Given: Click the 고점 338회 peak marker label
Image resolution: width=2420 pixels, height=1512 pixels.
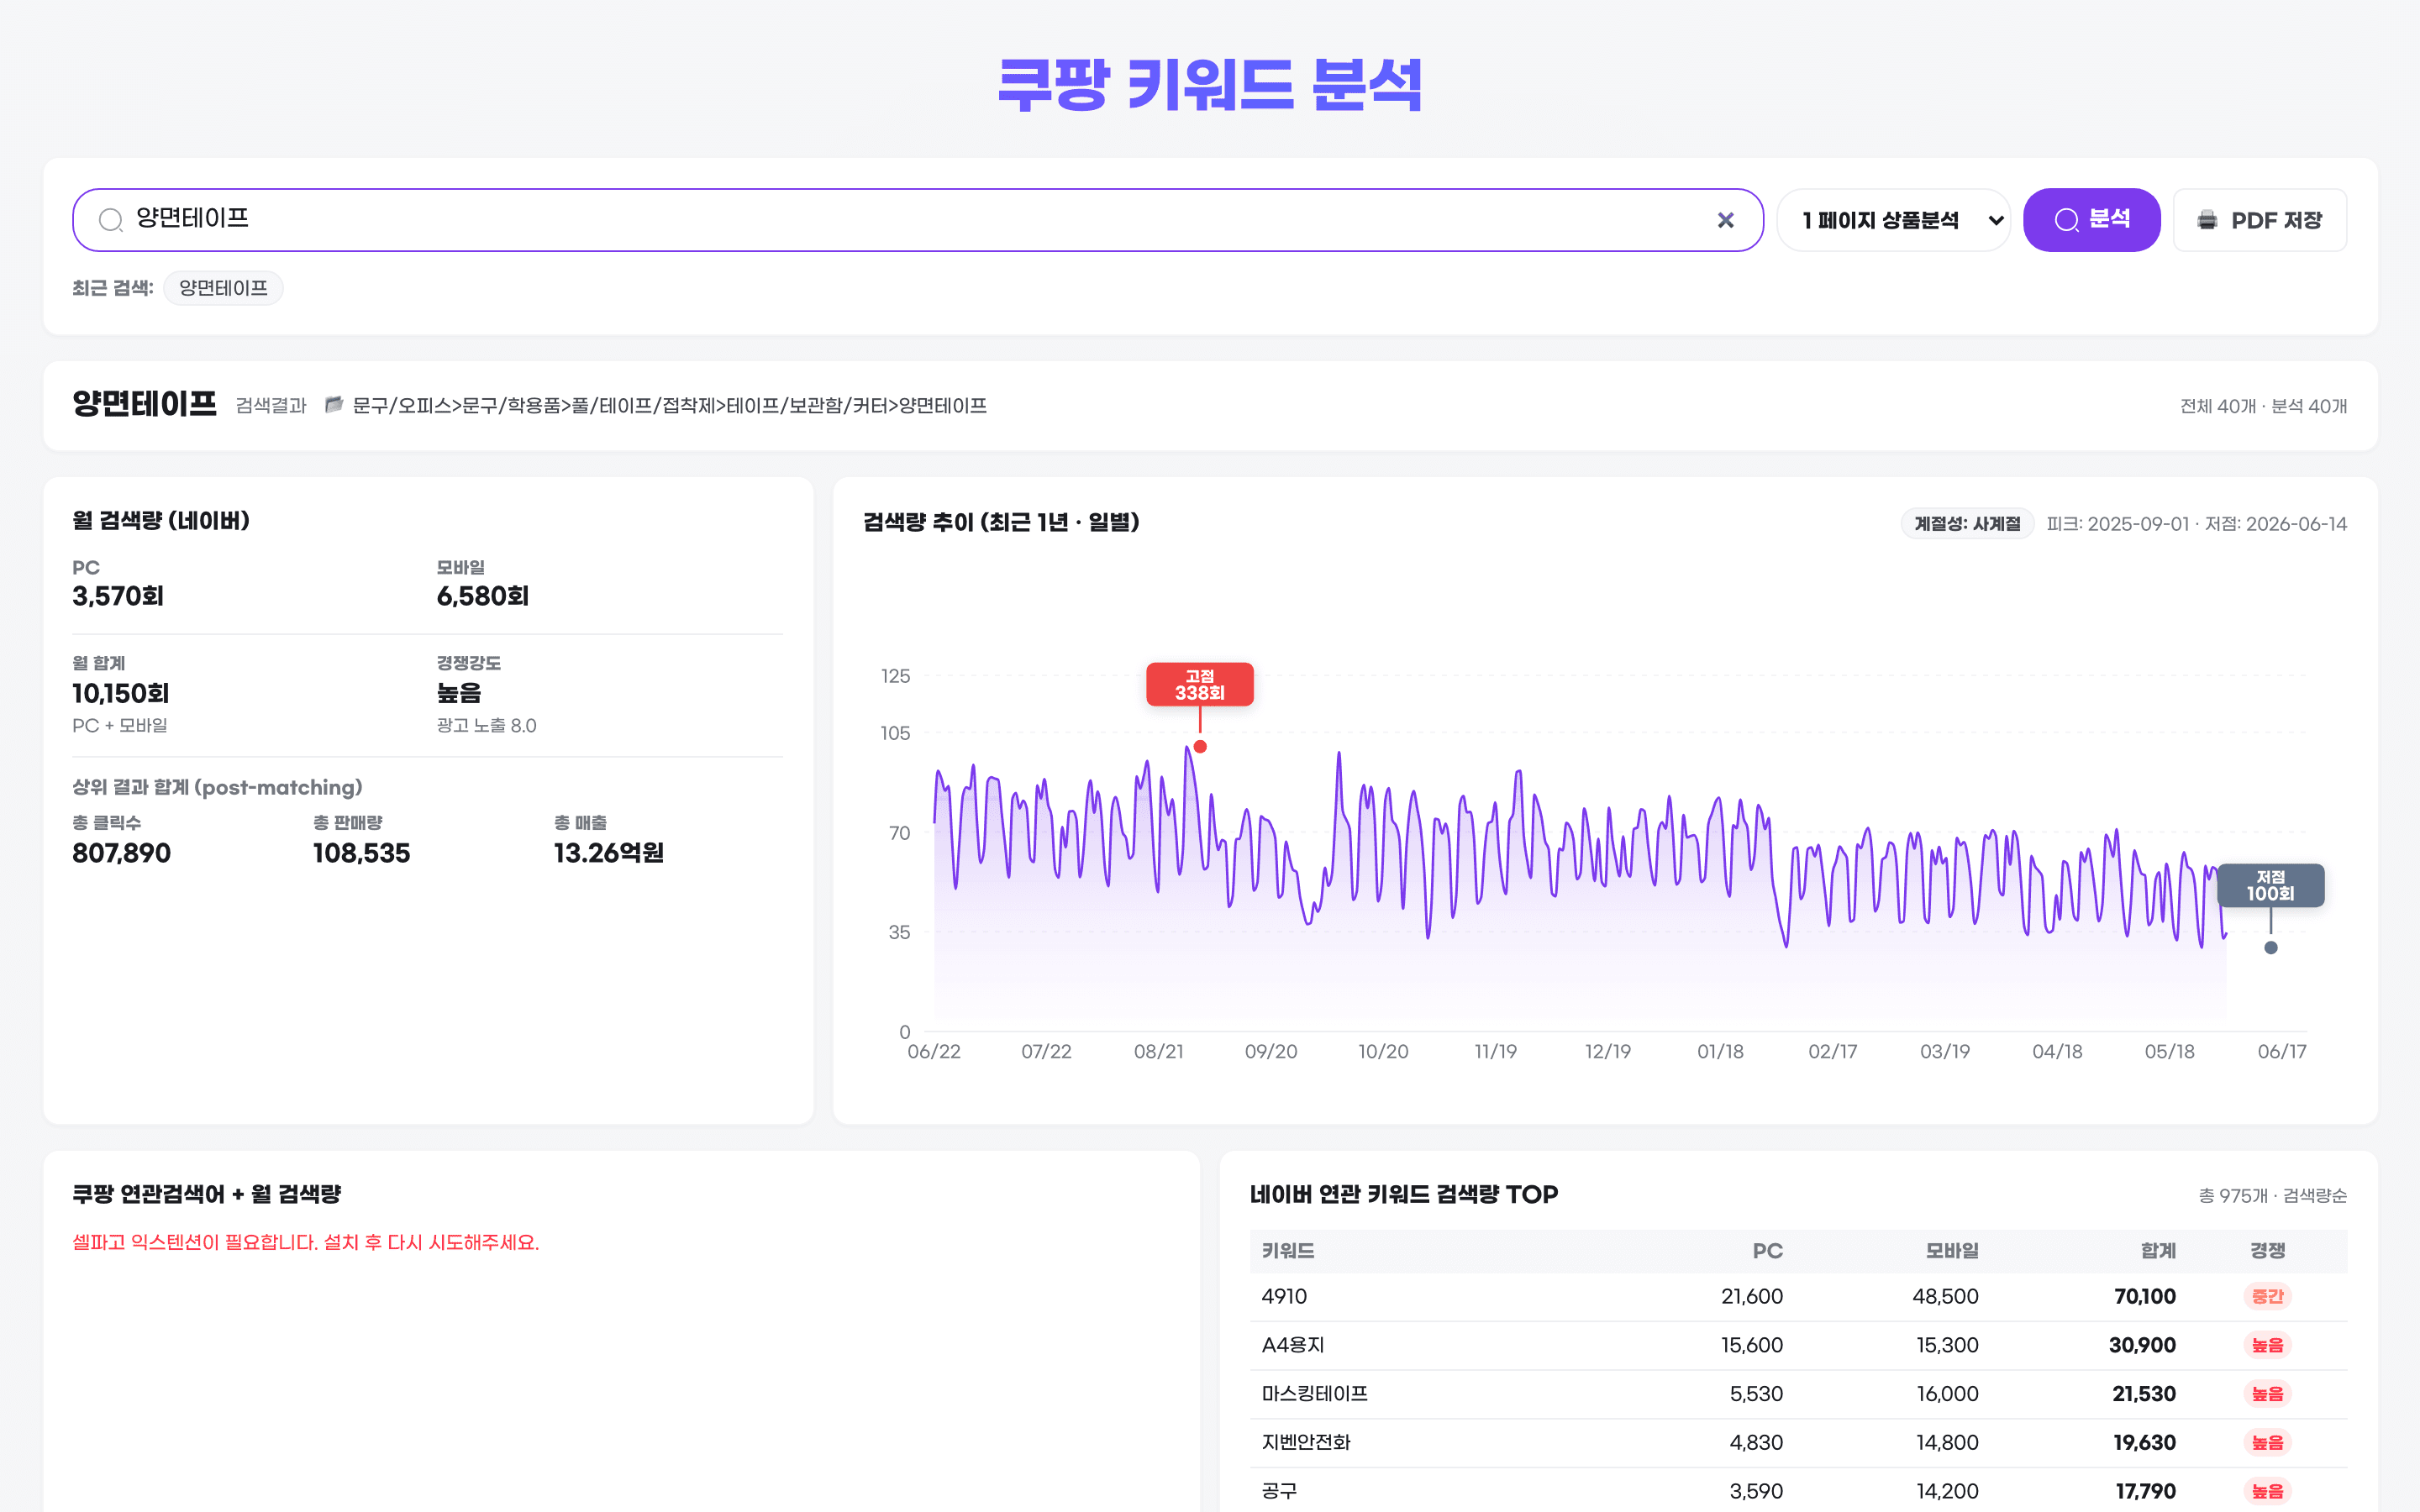Looking at the screenshot, I should pos(1199,685).
